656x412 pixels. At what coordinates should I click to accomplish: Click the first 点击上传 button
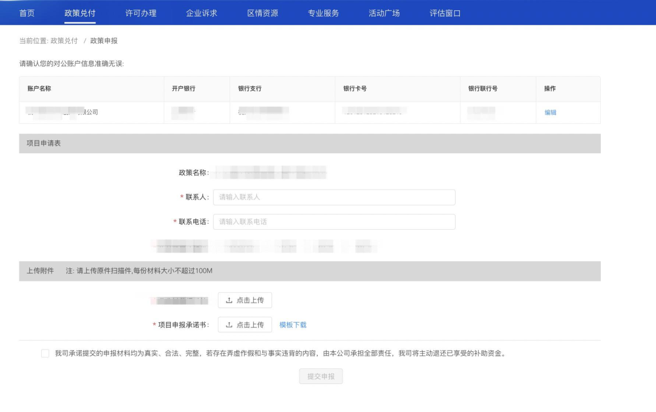click(245, 300)
